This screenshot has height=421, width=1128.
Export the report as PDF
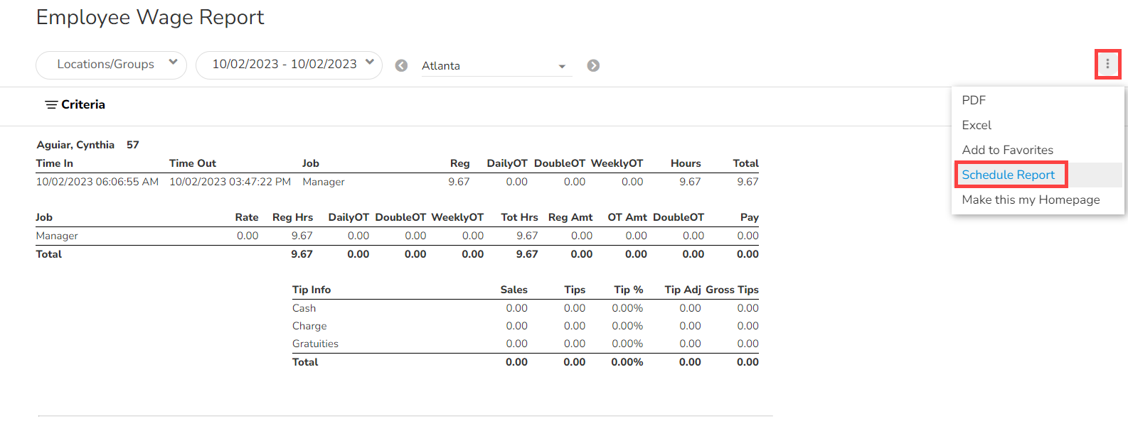pyautogui.click(x=974, y=100)
